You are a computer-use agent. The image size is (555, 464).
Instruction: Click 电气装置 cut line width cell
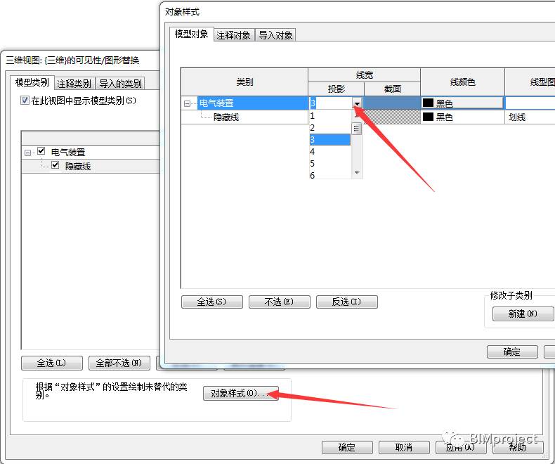click(x=392, y=103)
